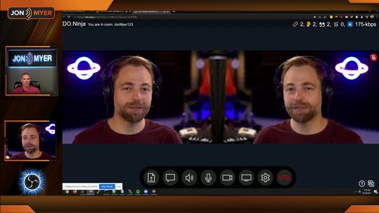Focus the browser address bar

[x=188, y=17]
